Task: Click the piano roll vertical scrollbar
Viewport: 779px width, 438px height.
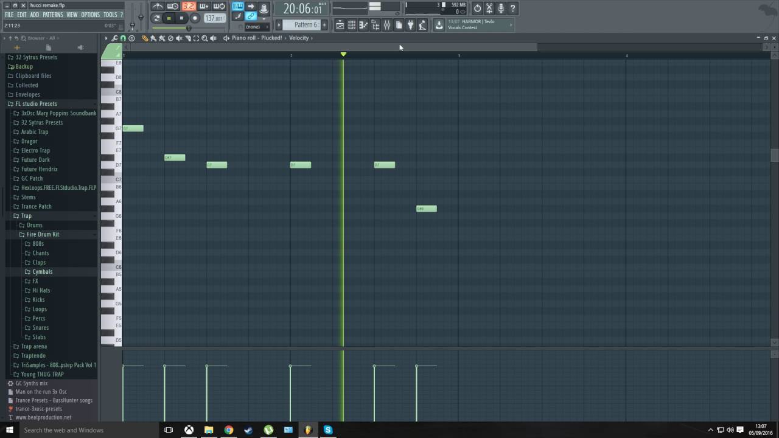Action: coord(775,155)
